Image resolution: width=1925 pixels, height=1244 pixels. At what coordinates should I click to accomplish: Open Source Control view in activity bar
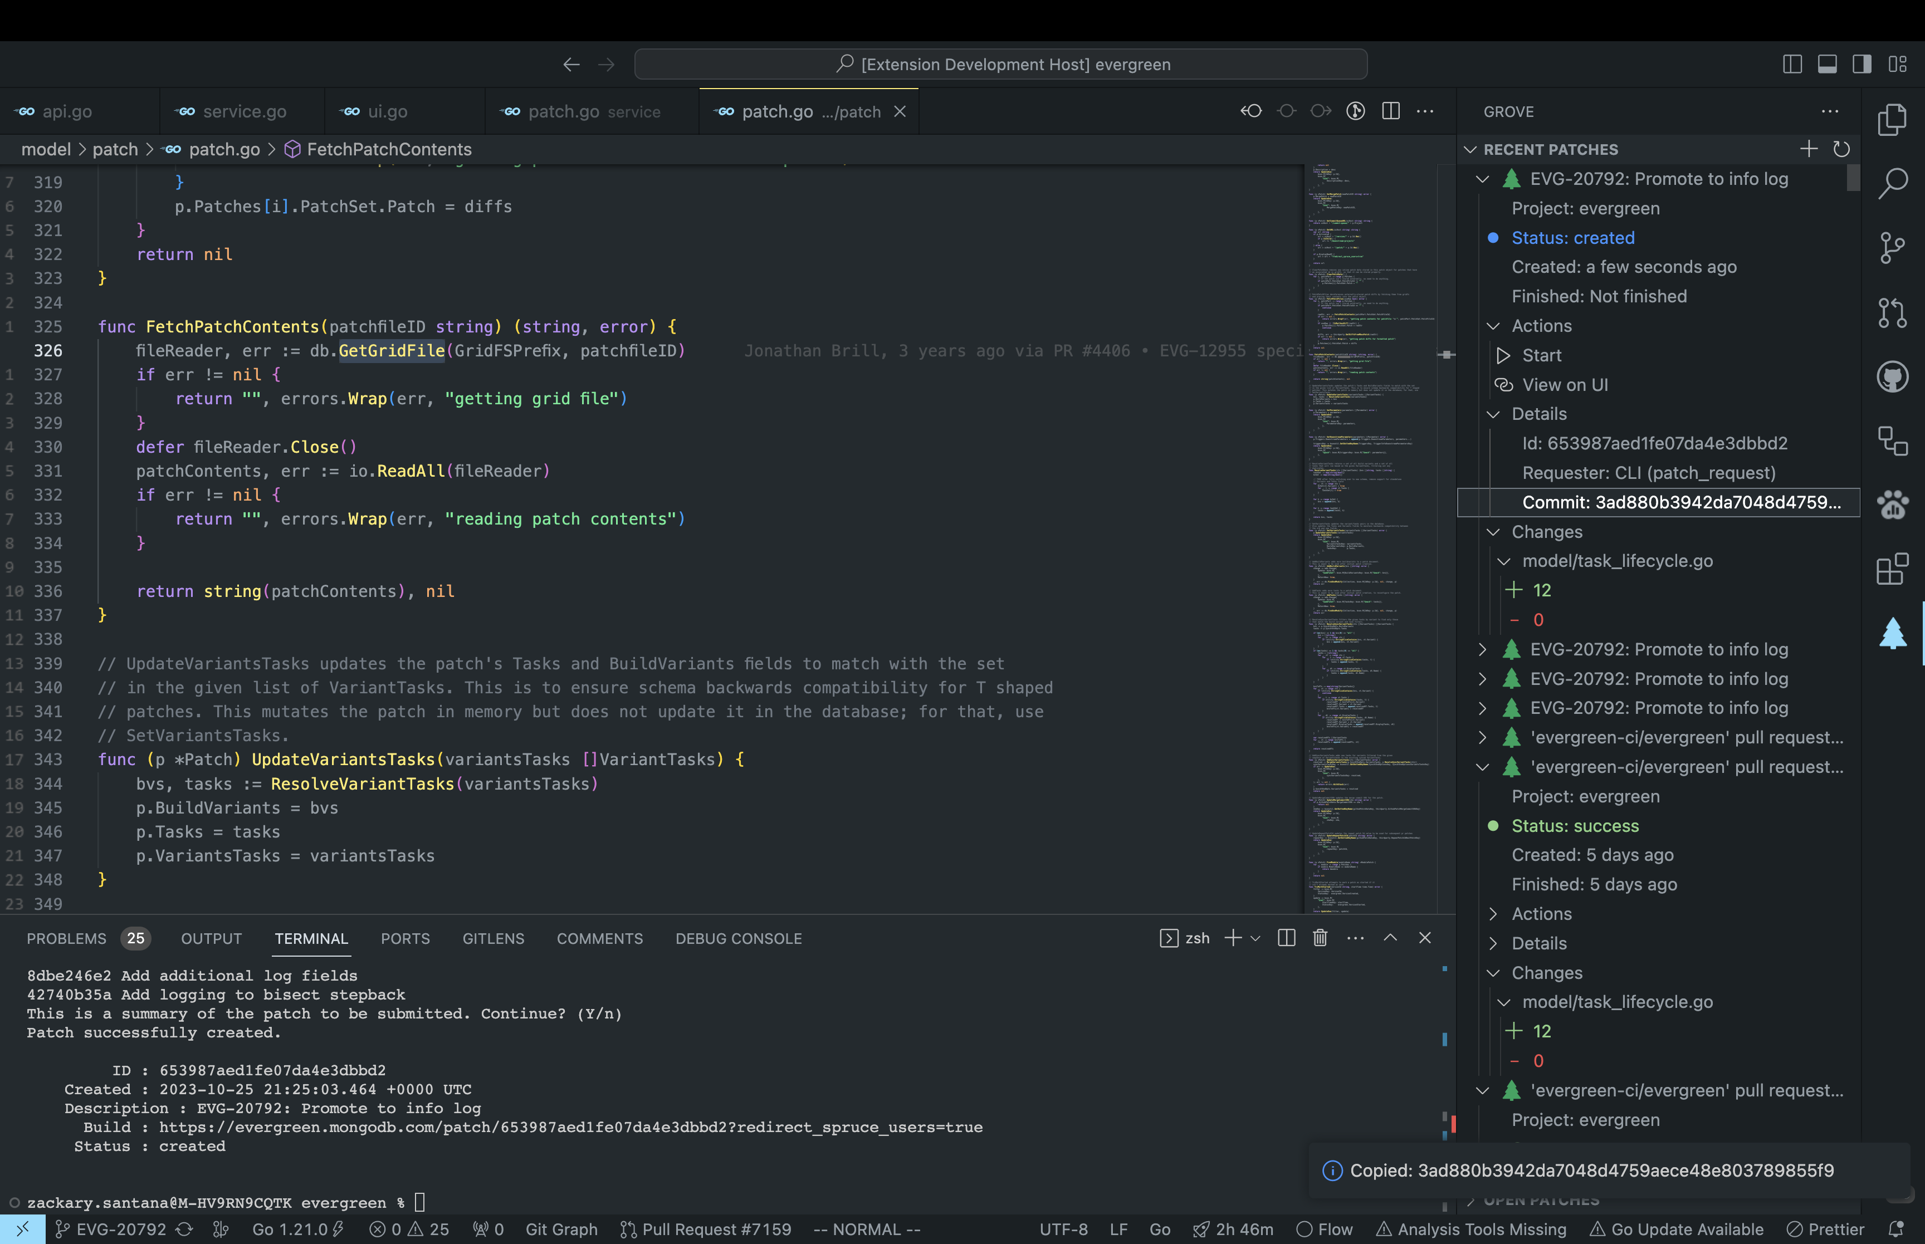click(1892, 248)
